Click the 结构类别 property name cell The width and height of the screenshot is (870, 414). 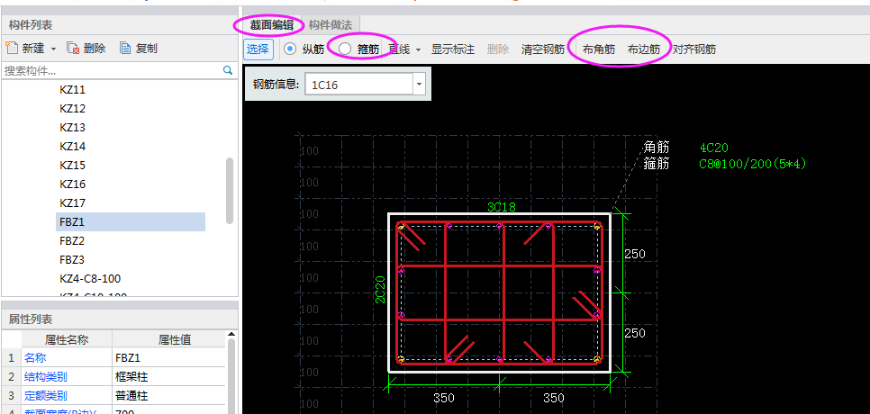click(x=67, y=377)
